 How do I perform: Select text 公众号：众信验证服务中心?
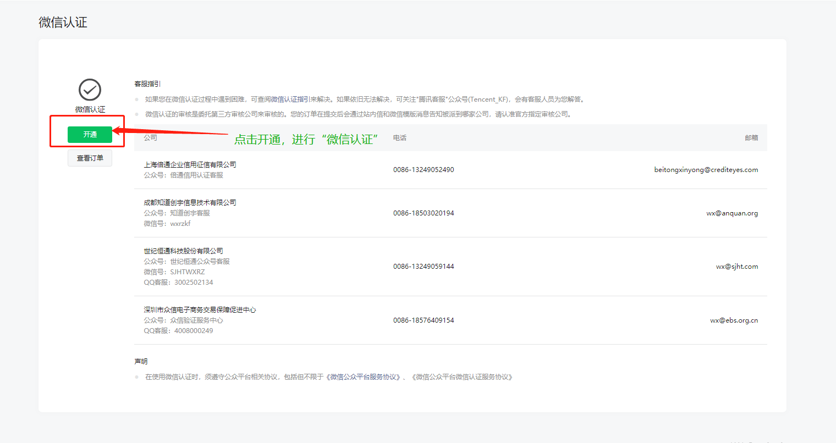[x=183, y=320]
